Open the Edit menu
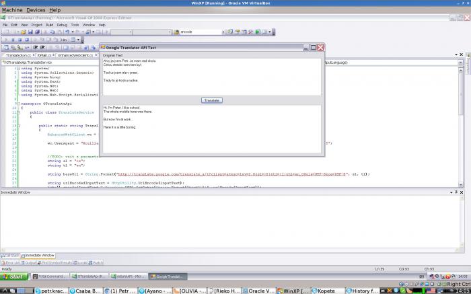471x294 pixels. (x=14, y=25)
